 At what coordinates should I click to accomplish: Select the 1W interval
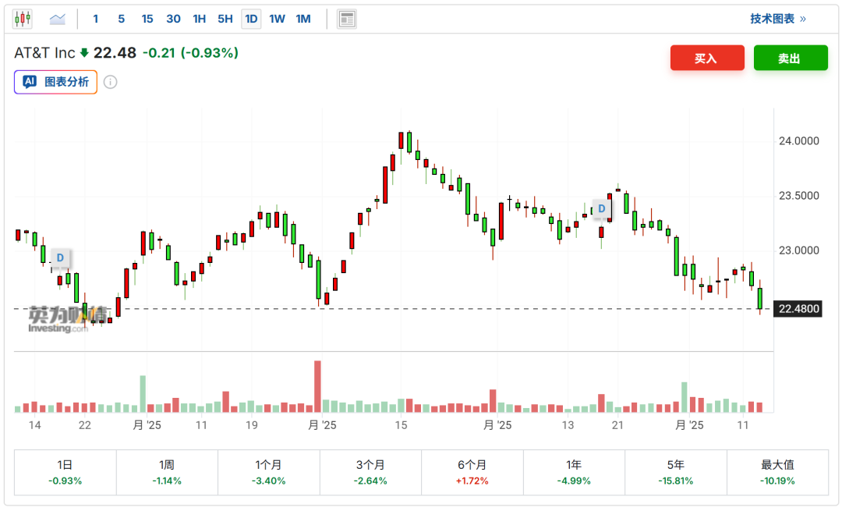tap(277, 19)
